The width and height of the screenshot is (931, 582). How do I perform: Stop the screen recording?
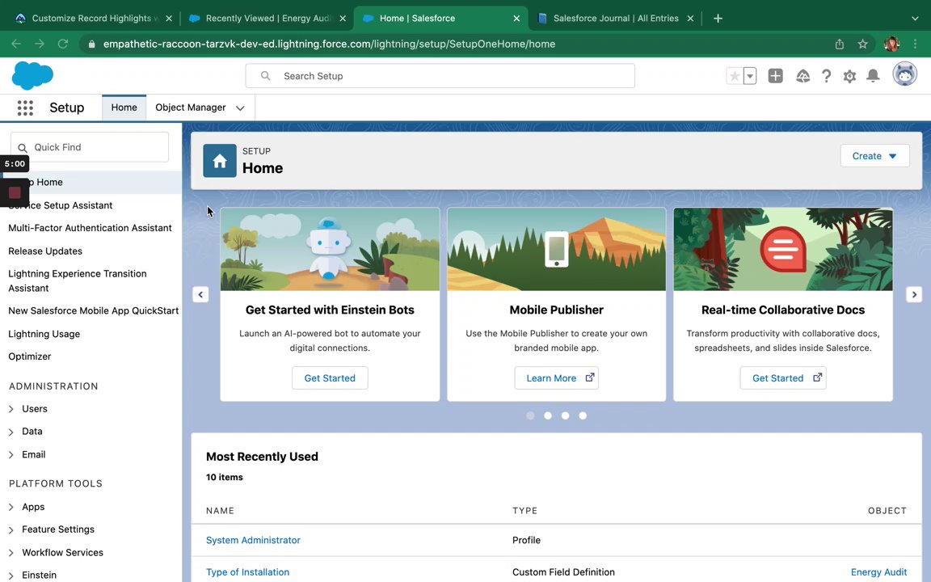(x=15, y=192)
